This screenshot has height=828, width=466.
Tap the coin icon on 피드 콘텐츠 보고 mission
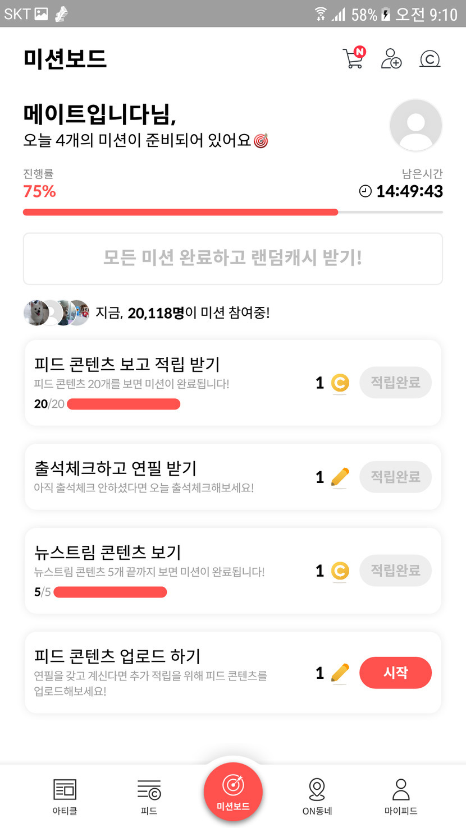pyautogui.click(x=339, y=383)
